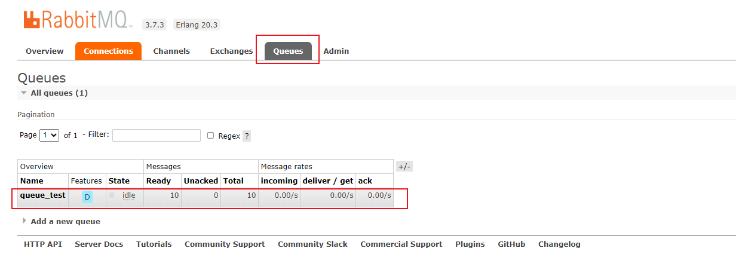
Task: Sort by the Features column header
Action: (87, 181)
